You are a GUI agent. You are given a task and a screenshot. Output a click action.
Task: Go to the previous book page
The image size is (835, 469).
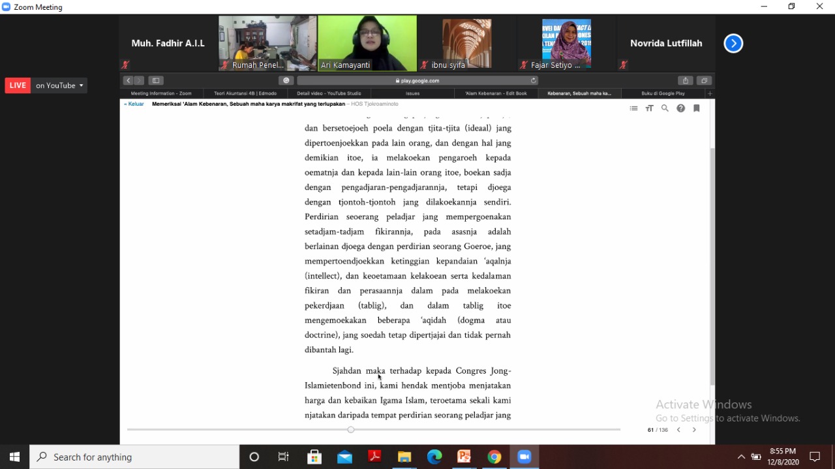click(x=678, y=430)
